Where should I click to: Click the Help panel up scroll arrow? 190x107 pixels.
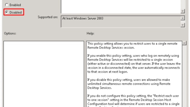[x=184, y=43]
